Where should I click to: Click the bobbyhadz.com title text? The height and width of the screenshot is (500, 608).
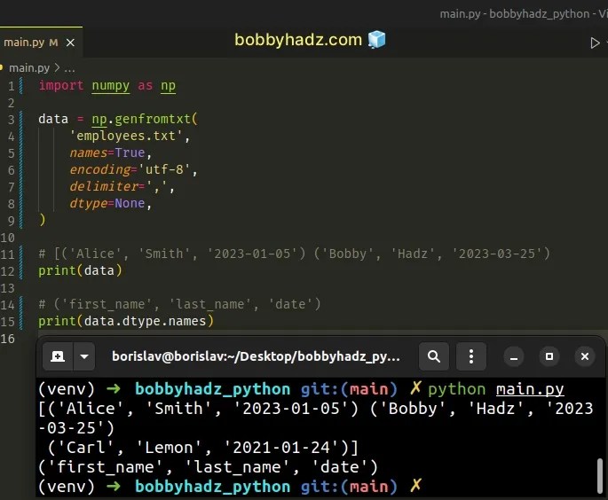coord(298,40)
